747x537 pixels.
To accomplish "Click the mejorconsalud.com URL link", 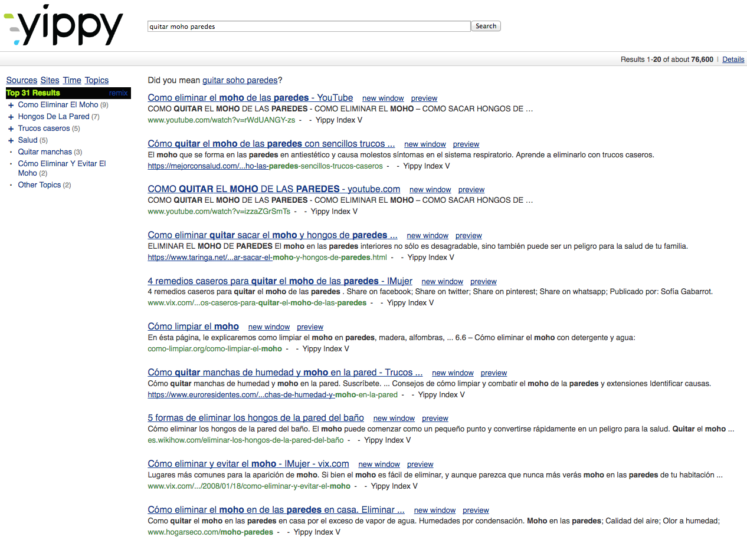I will [x=265, y=166].
